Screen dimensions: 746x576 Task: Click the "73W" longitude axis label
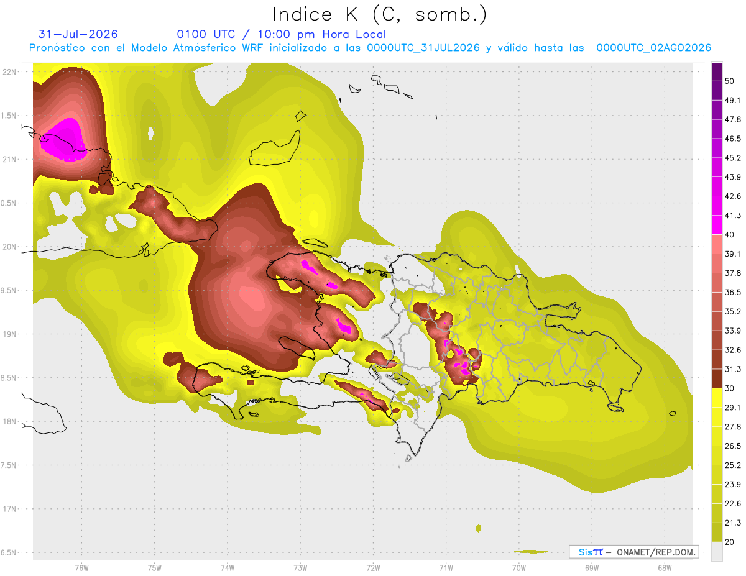coord(300,567)
